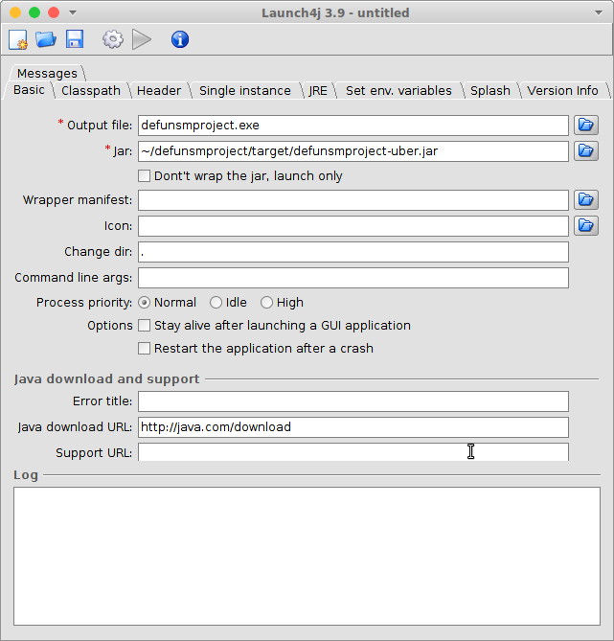
Task: Click inside the Log output area
Action: [x=307, y=556]
